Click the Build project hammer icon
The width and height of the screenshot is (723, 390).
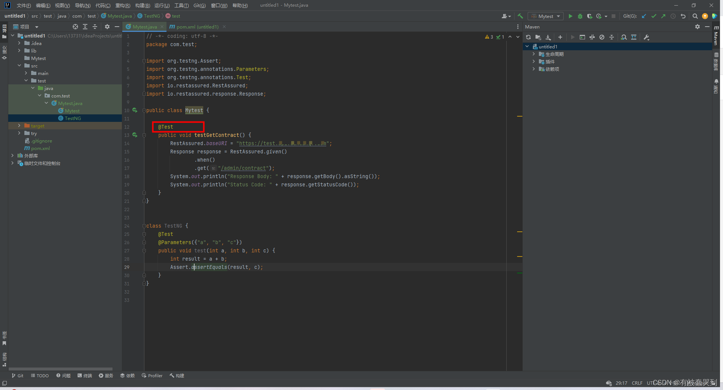(x=520, y=16)
